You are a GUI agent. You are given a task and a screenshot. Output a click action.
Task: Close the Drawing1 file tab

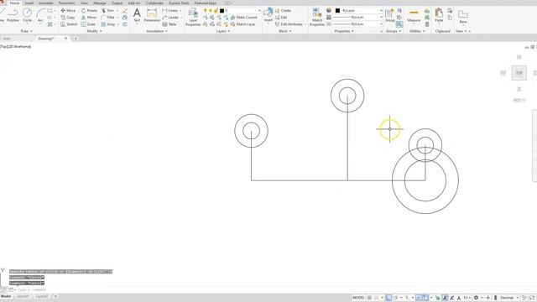pyautogui.click(x=65, y=39)
